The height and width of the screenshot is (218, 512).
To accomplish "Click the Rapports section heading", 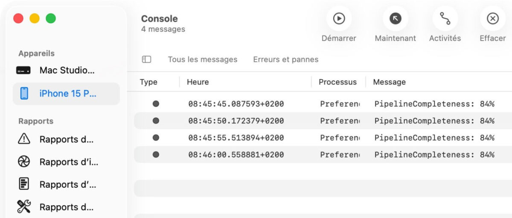I will pos(36,121).
